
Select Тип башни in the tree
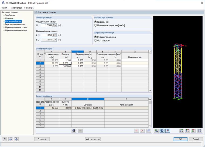click(10, 15)
